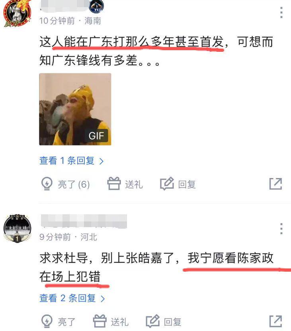Expand 查看 1 条回复 replies
This screenshot has height=331, width=291.
71,161
